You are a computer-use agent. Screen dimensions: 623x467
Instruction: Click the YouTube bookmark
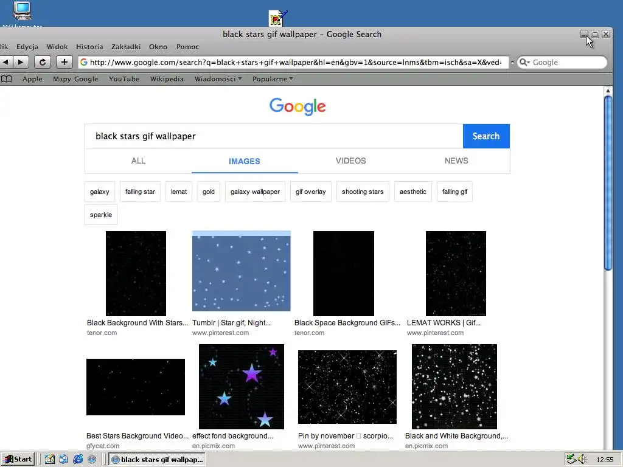coord(124,79)
